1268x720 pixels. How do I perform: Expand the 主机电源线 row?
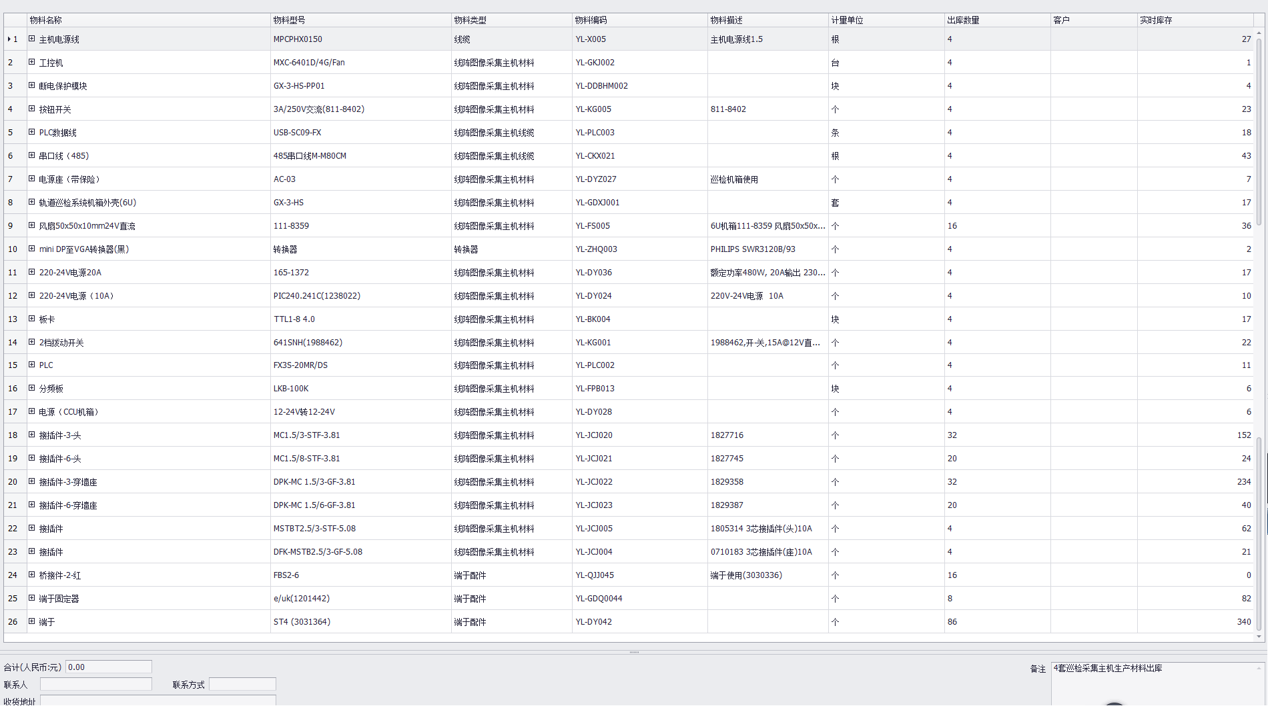coord(31,39)
